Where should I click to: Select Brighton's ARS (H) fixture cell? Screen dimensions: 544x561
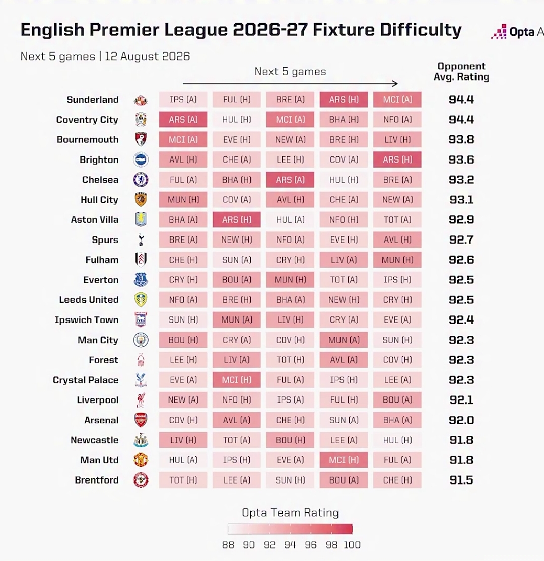[397, 159]
